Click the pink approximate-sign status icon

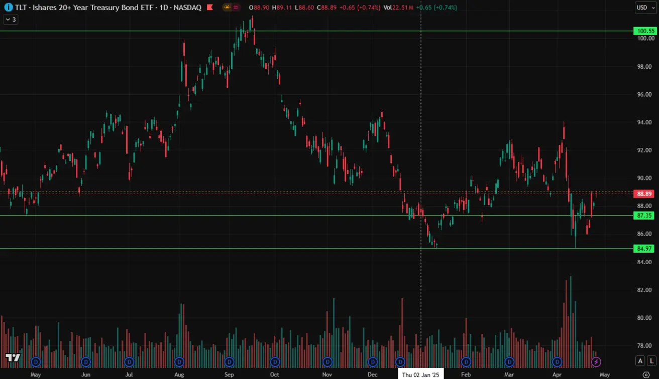click(236, 8)
